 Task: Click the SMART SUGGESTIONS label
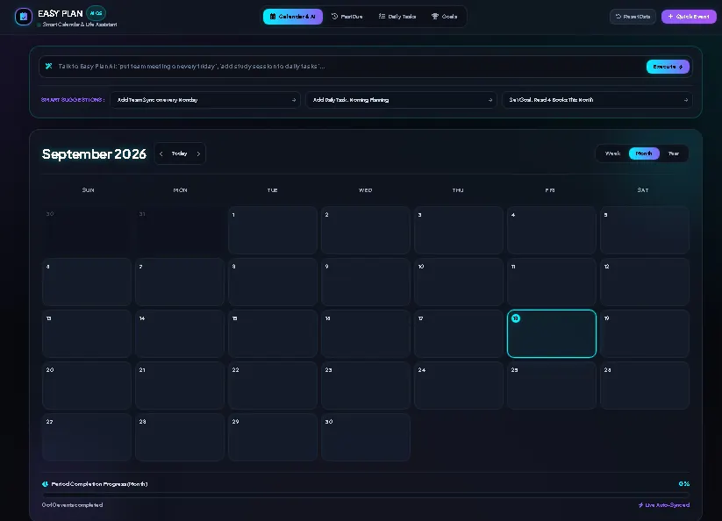(x=72, y=100)
